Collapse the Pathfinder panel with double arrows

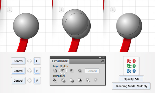click(100, 57)
